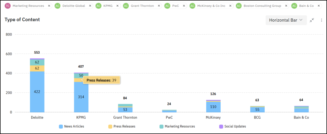Click the AC badge on McKinsey chip
This screenshot has width=327, height=134.
193,6
